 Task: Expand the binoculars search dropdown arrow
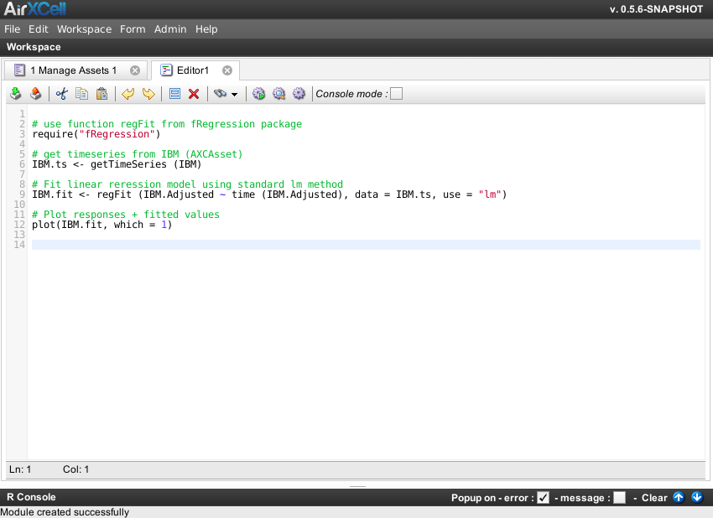click(234, 95)
